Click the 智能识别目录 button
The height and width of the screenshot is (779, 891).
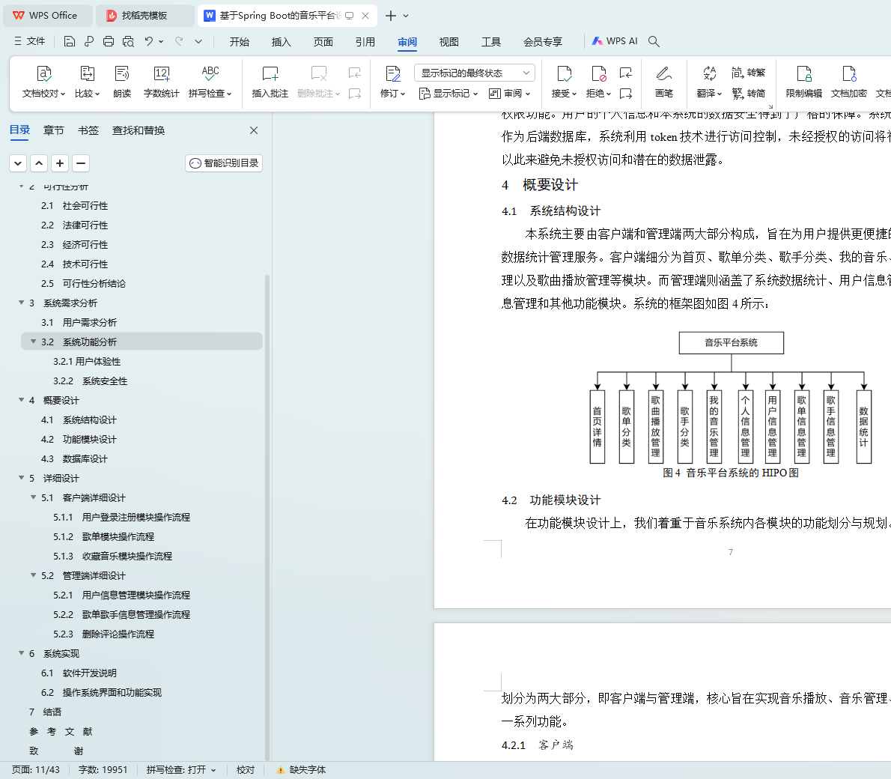[x=224, y=163]
